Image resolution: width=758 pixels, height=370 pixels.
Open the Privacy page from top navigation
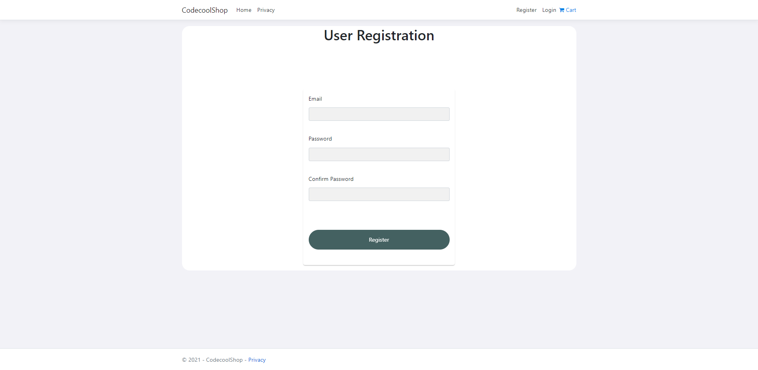click(266, 10)
